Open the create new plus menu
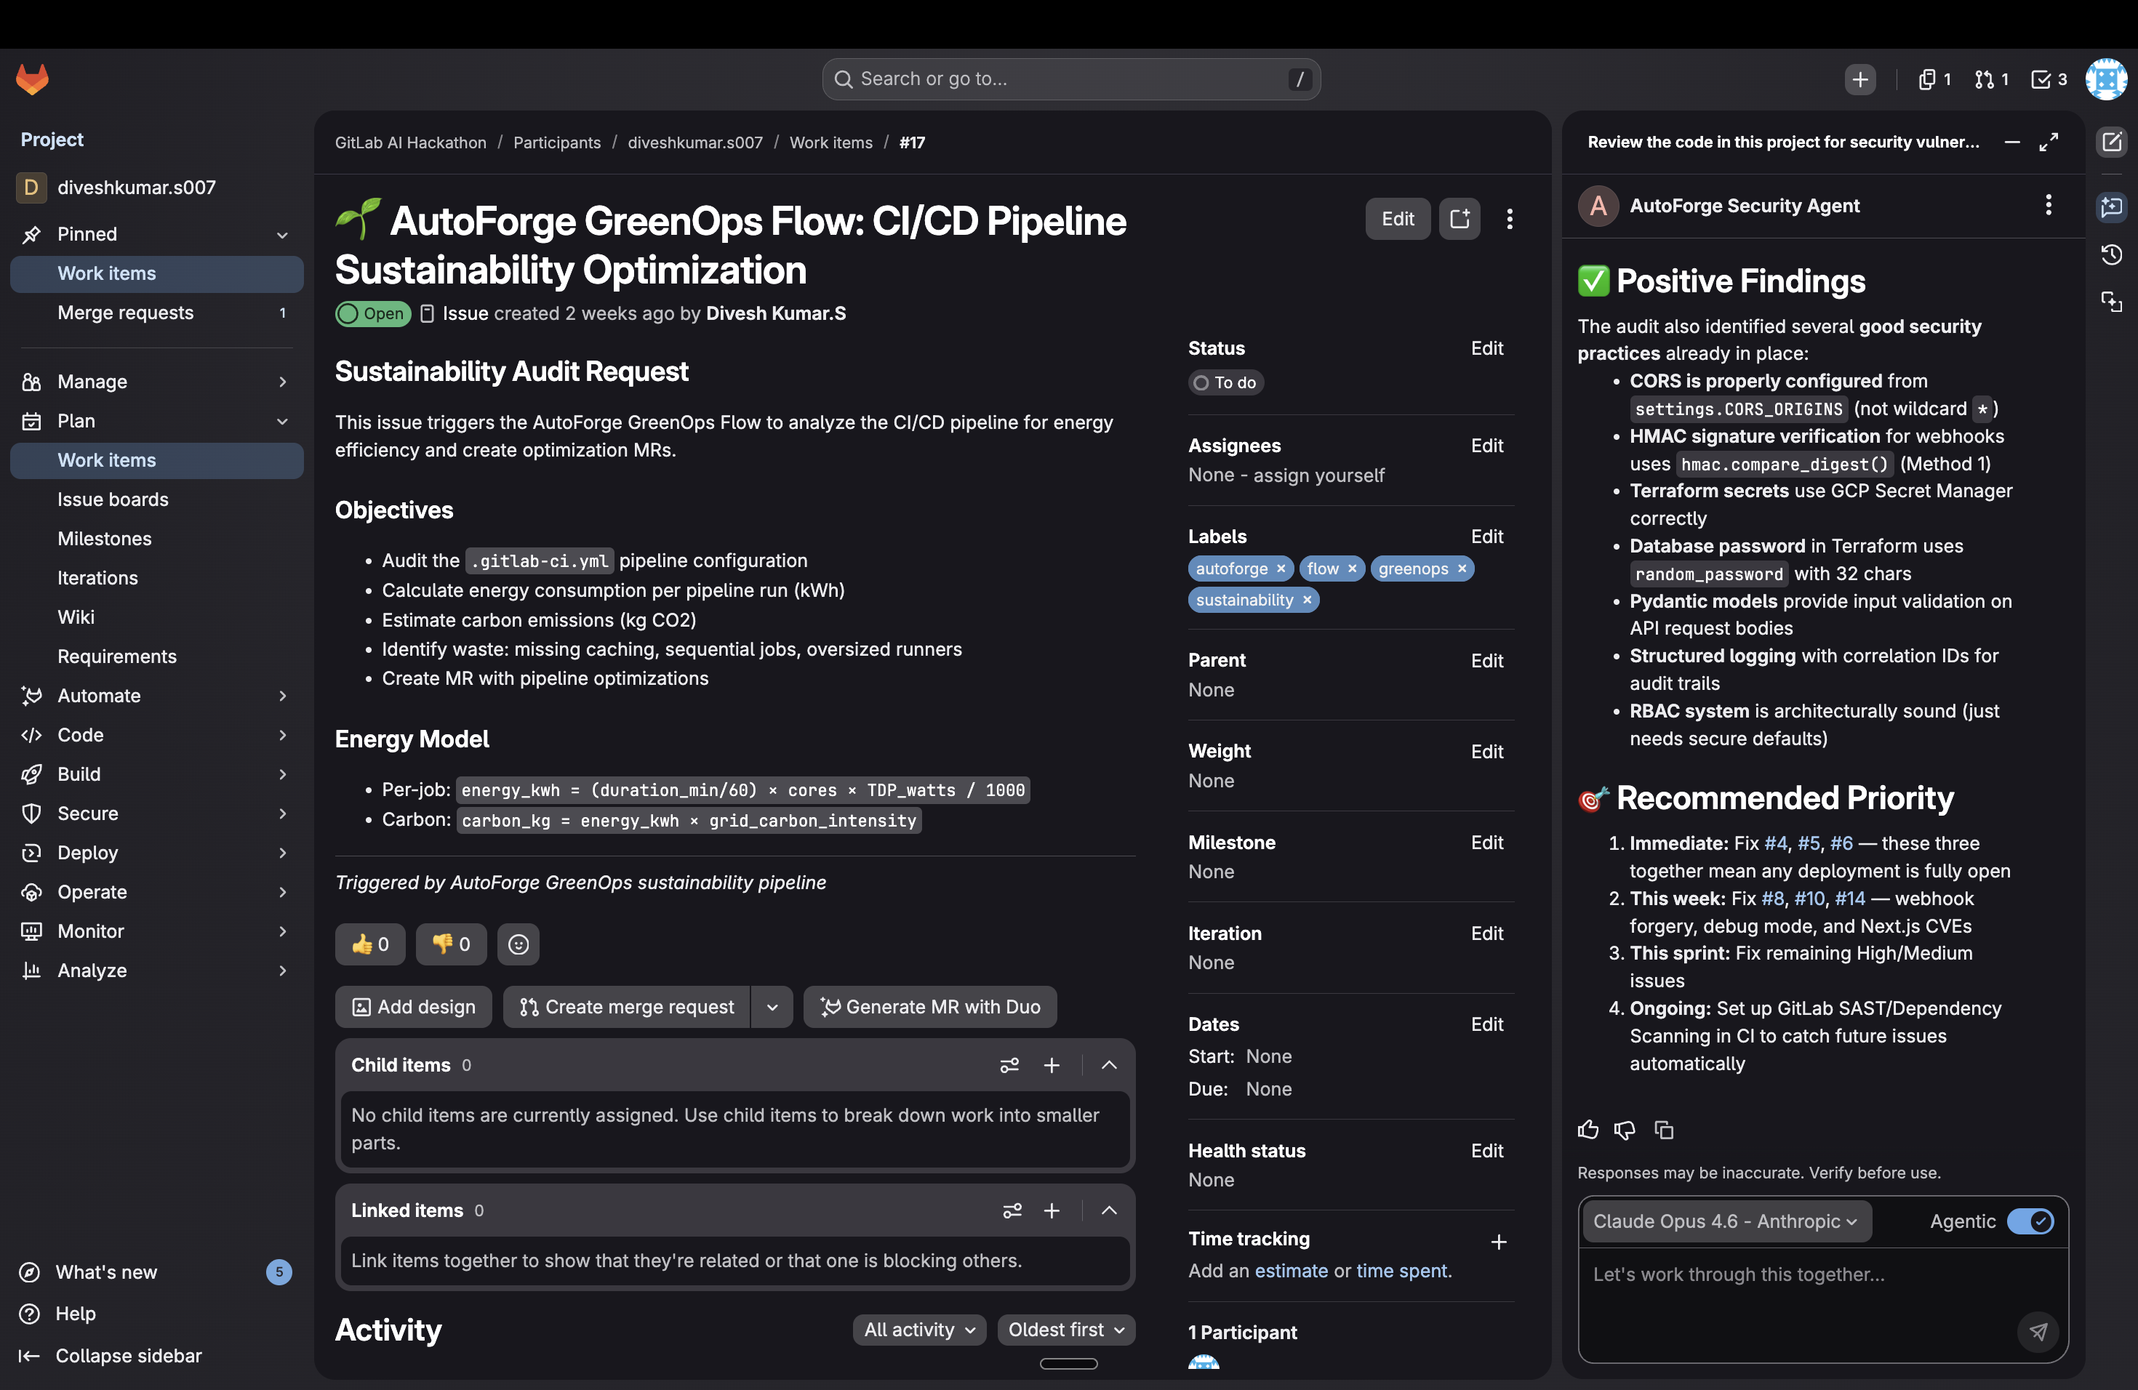This screenshot has height=1390, width=2138. coord(1859,79)
